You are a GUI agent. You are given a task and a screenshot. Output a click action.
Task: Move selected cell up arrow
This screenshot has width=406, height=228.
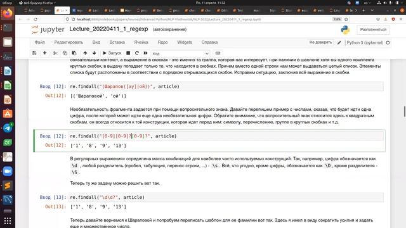[x=85, y=53]
